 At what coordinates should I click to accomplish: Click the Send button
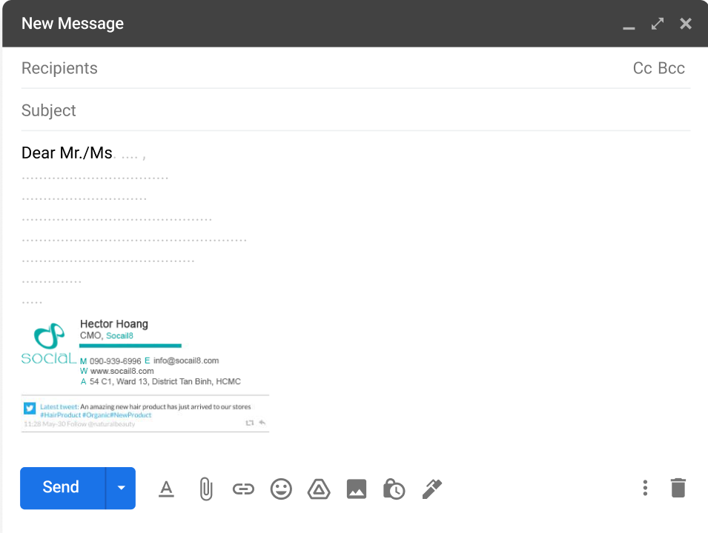tap(62, 488)
